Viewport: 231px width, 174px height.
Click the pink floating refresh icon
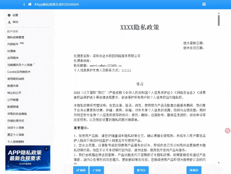228,131
